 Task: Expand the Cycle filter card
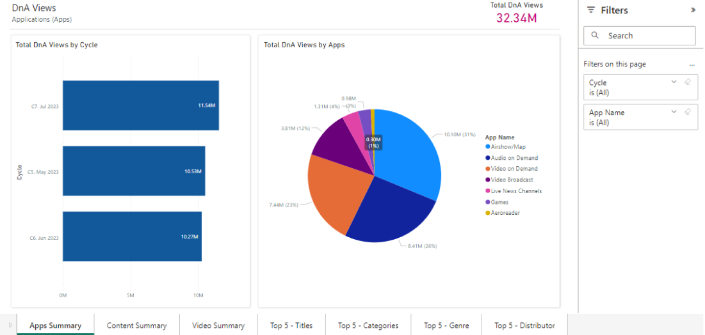[674, 82]
